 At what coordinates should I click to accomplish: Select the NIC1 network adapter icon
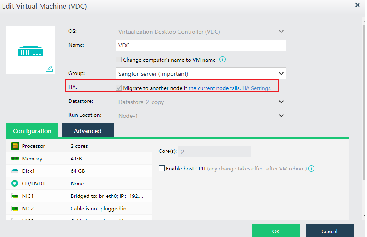point(15,196)
